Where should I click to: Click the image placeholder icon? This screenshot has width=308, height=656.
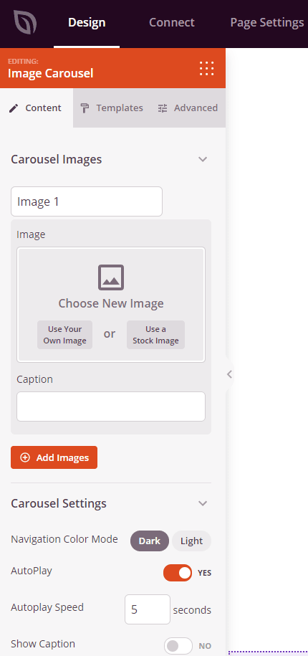click(111, 277)
